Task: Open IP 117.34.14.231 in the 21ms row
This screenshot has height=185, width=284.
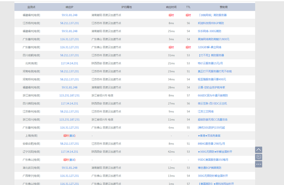Action: click(70, 64)
